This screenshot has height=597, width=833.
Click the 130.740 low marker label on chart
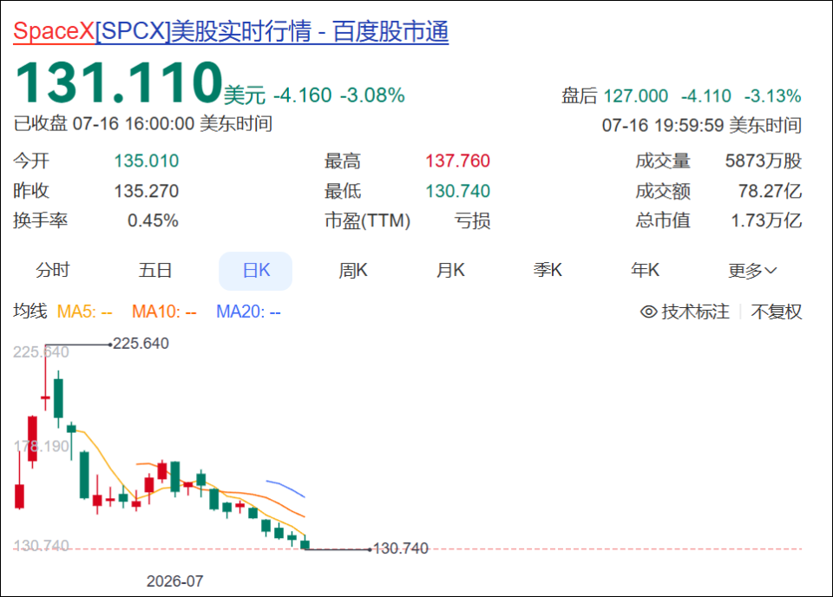point(401,548)
